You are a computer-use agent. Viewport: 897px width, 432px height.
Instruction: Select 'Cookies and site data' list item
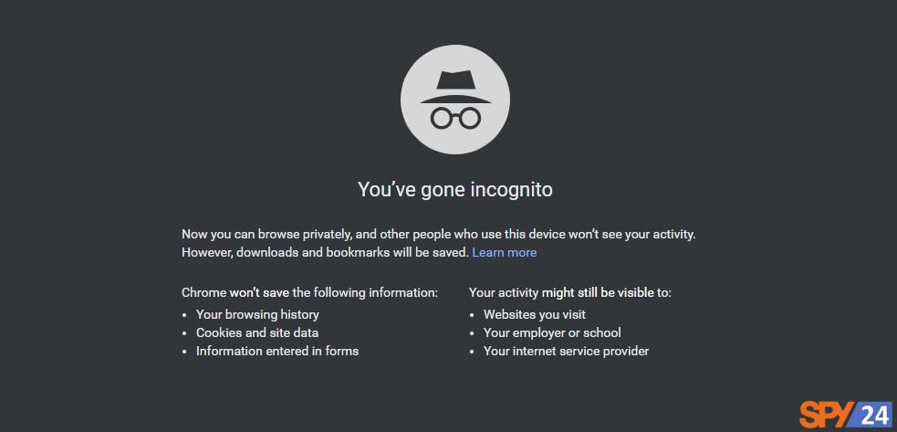coord(257,332)
